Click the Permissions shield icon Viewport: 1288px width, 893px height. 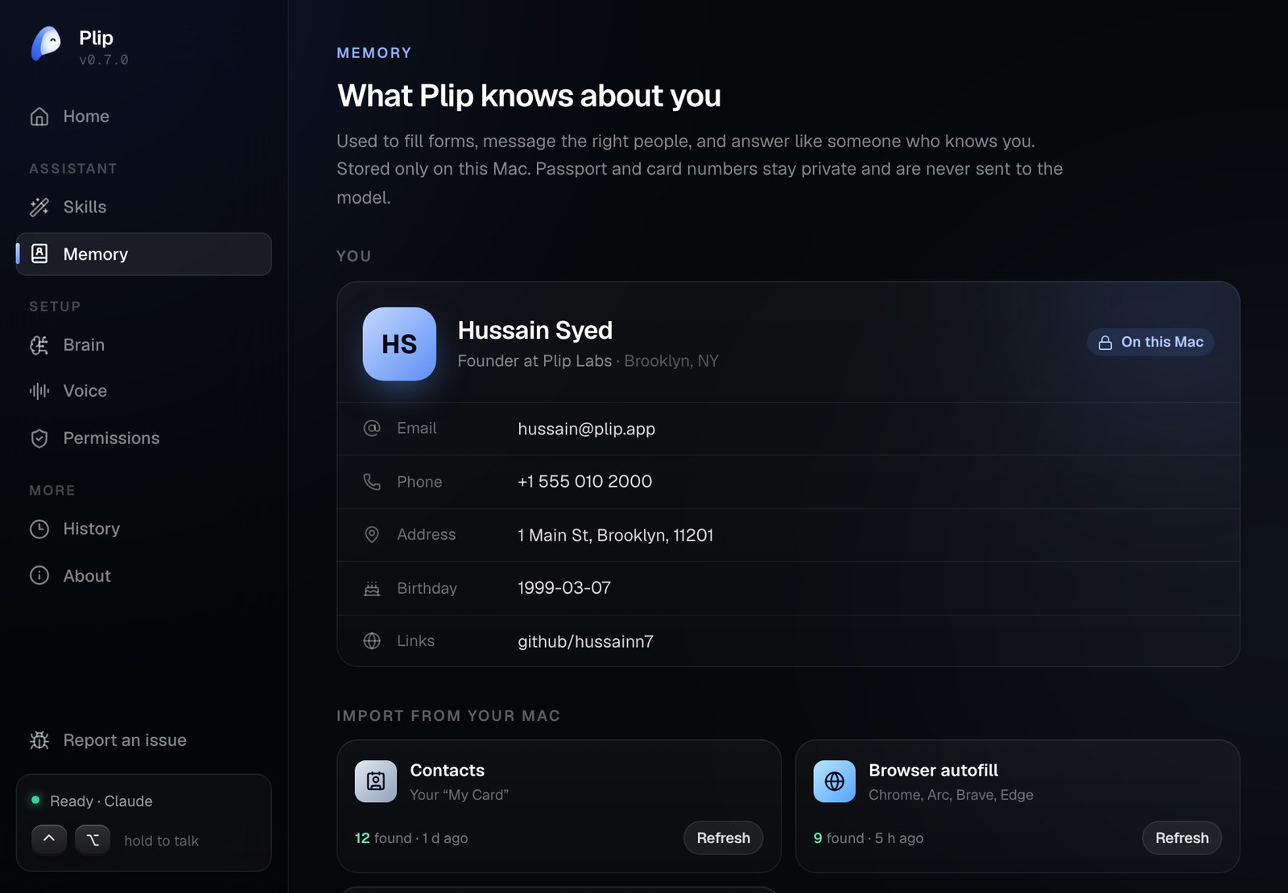39,438
